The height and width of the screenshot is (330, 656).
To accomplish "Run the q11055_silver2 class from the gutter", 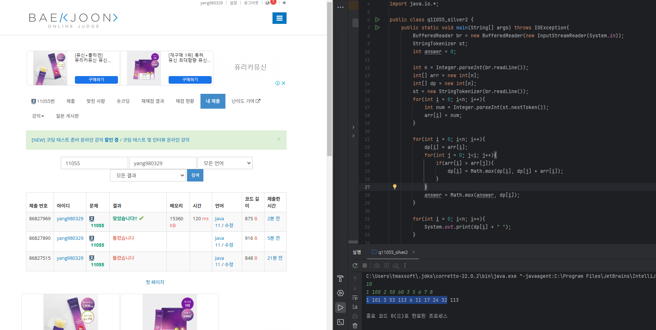I will point(377,20).
